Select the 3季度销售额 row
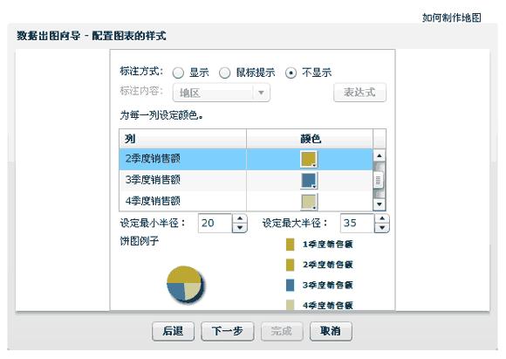506x359 pixels. point(246,180)
